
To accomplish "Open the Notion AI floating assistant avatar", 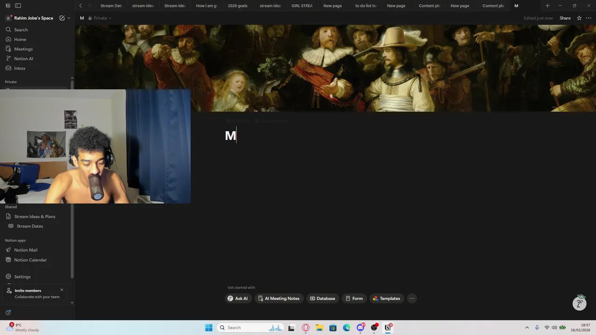I will click(x=580, y=303).
